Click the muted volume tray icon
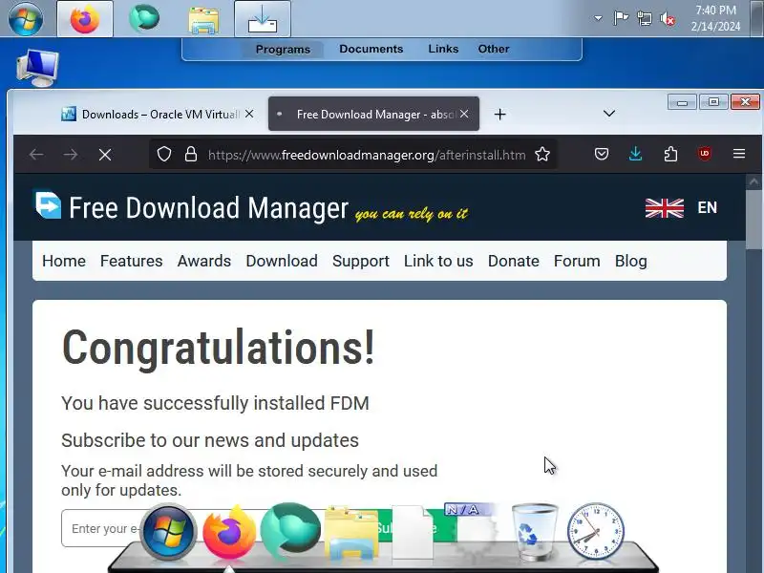 pyautogui.click(x=668, y=19)
